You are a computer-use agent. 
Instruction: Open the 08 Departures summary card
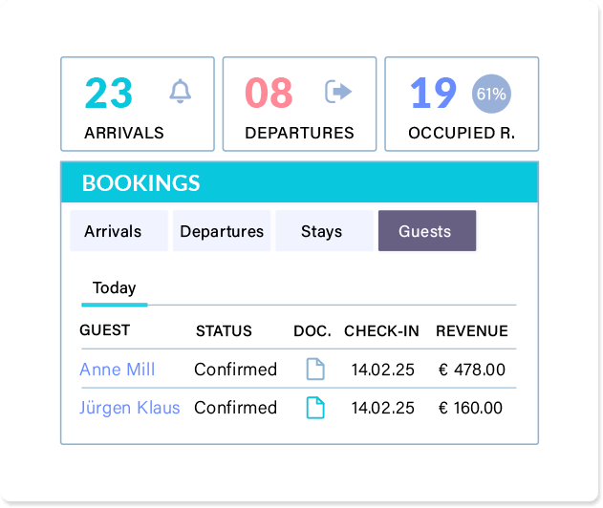pyautogui.click(x=299, y=104)
